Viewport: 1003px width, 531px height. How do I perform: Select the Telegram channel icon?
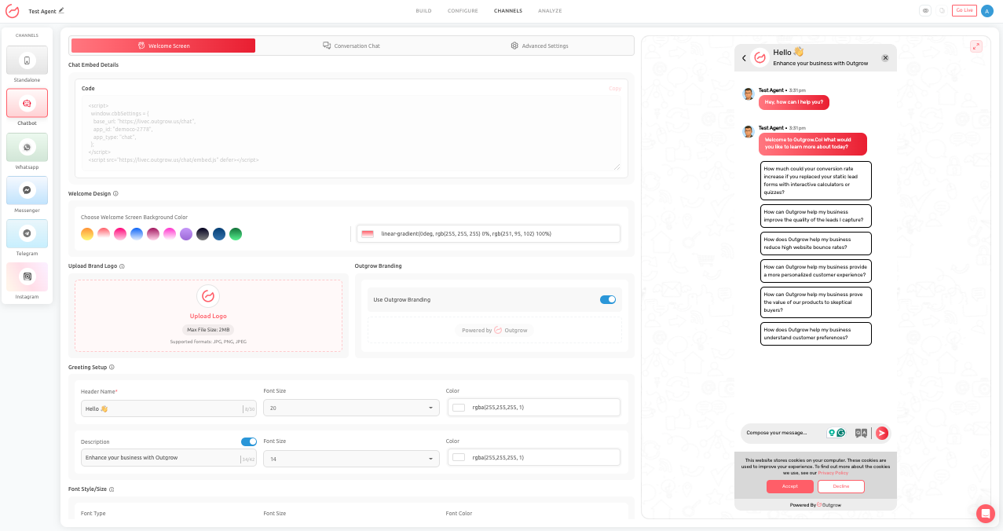point(27,233)
